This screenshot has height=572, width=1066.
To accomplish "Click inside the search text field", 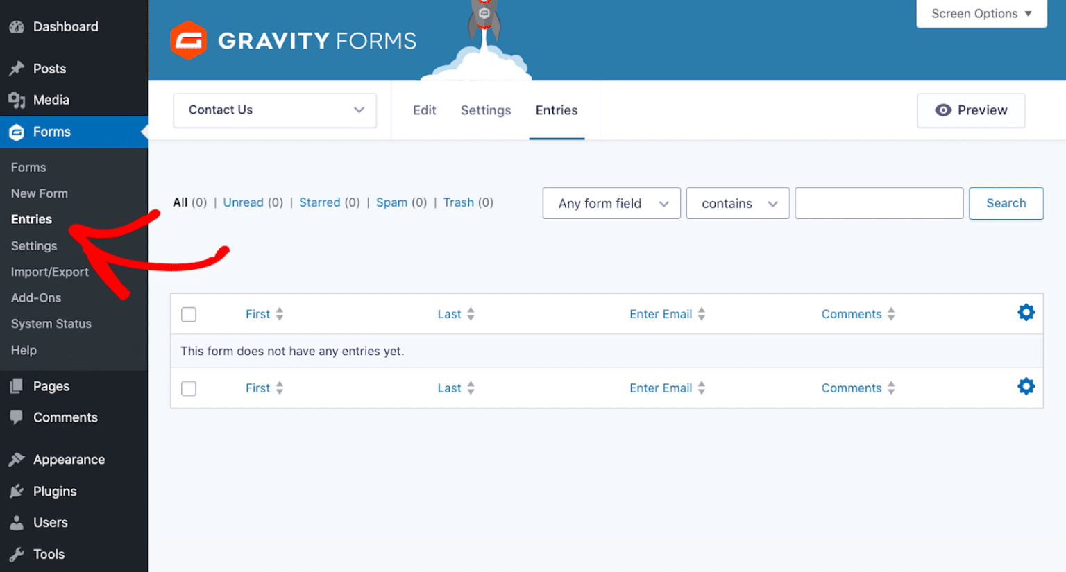I will coord(879,203).
